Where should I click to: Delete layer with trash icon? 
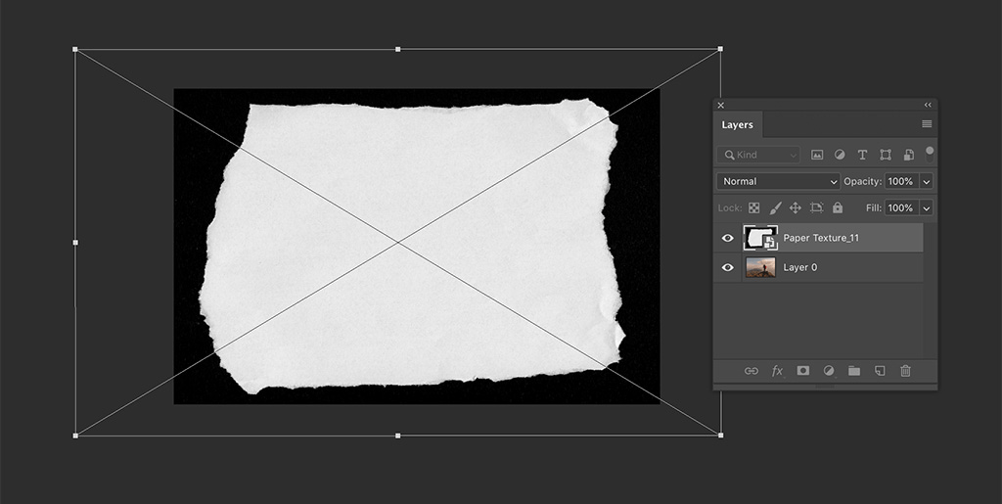point(905,371)
